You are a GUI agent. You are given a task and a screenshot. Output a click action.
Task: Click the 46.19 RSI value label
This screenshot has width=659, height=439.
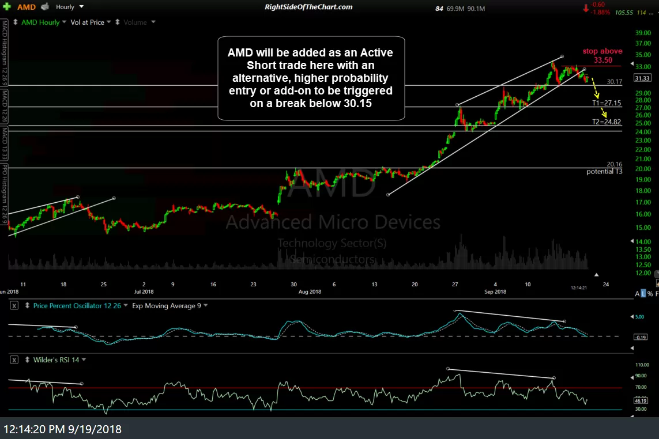coord(641,400)
